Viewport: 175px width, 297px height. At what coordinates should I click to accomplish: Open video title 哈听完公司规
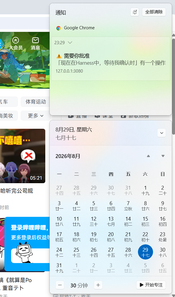point(17,191)
